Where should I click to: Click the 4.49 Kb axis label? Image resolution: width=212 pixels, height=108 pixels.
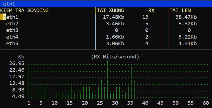[18, 96]
